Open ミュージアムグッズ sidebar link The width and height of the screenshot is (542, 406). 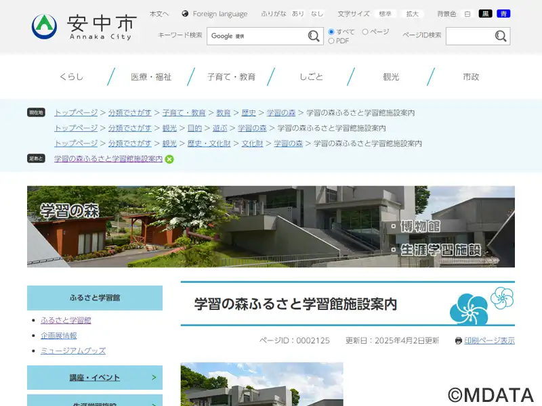(73, 351)
